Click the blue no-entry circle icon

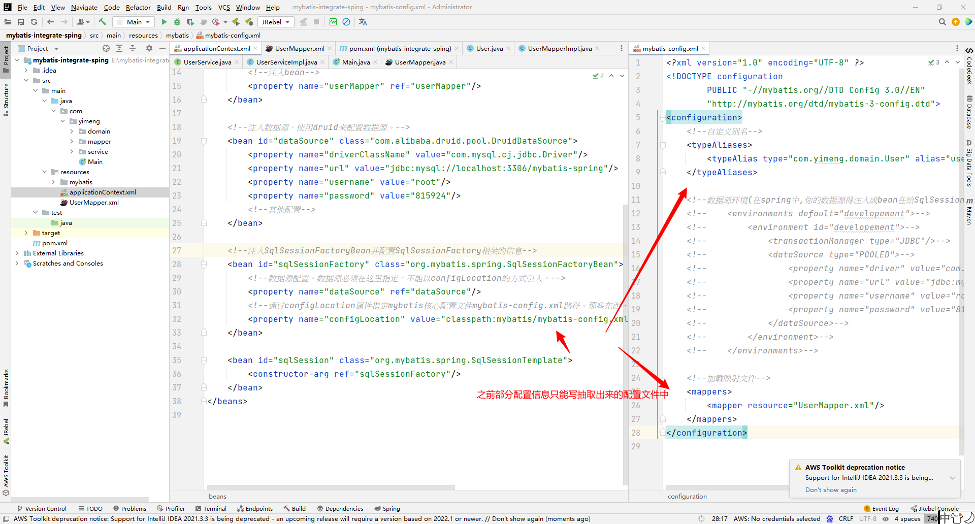pyautogui.click(x=346, y=22)
